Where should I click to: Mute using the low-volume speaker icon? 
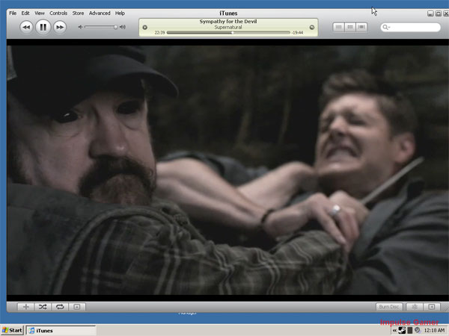(81, 27)
